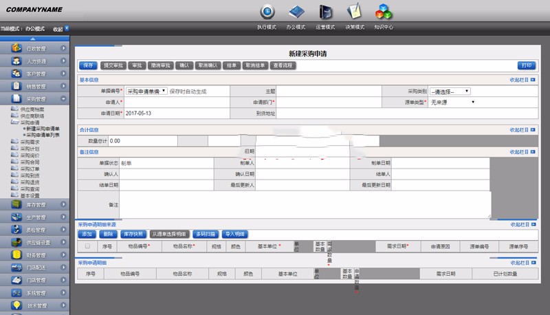Click the 执行模式 clock icon

[267, 12]
